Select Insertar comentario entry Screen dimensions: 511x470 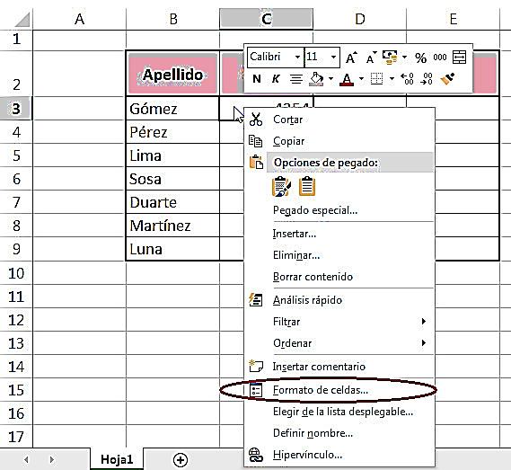[339, 367]
